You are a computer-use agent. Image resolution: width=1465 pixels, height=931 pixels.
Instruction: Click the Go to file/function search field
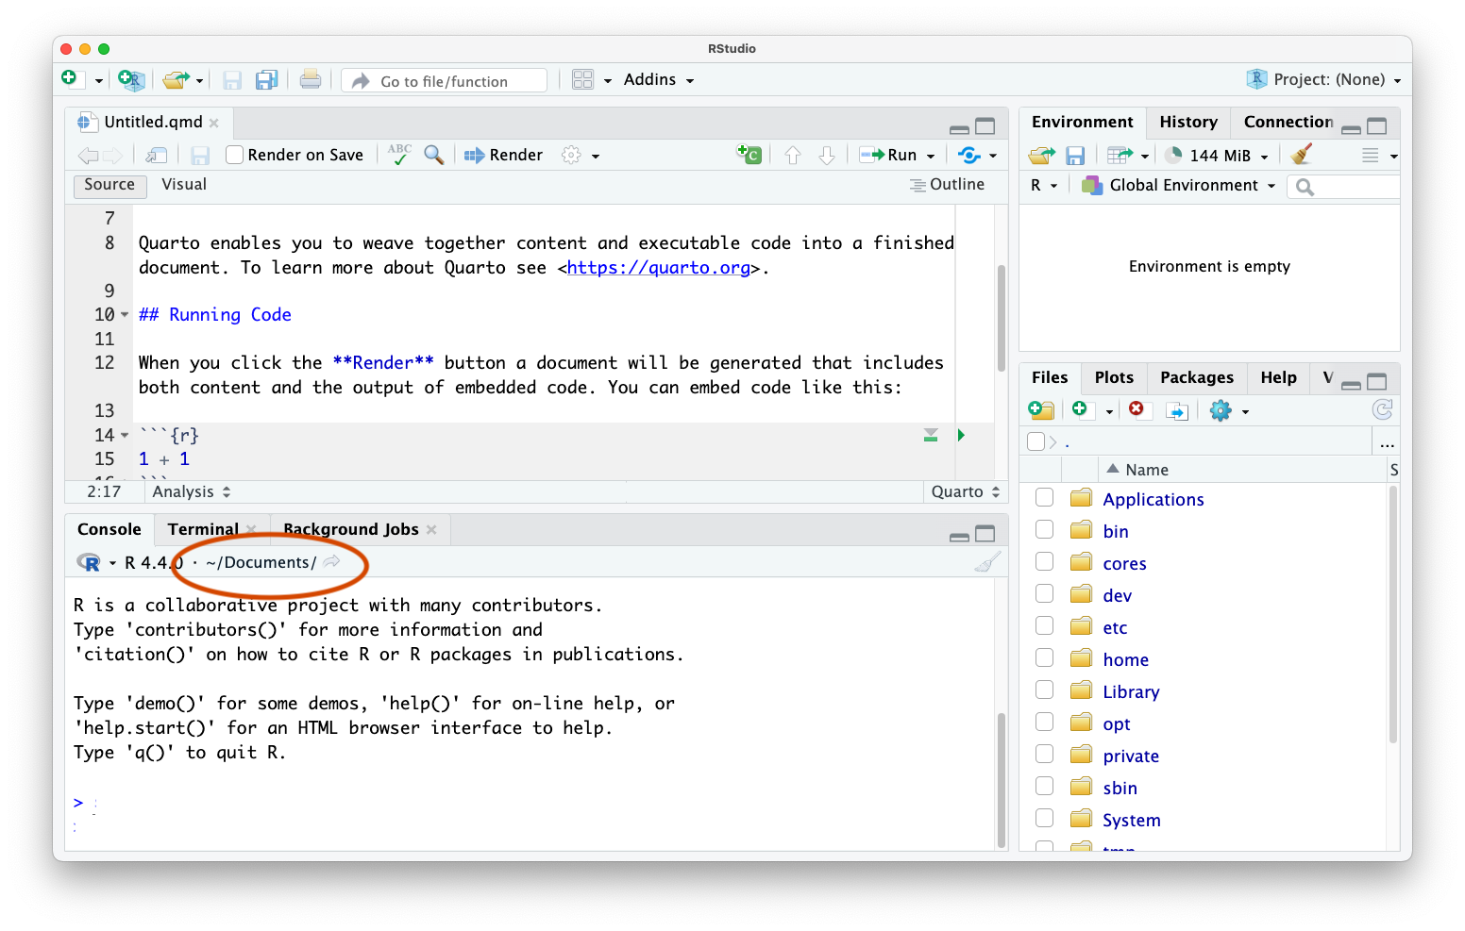[x=445, y=82]
